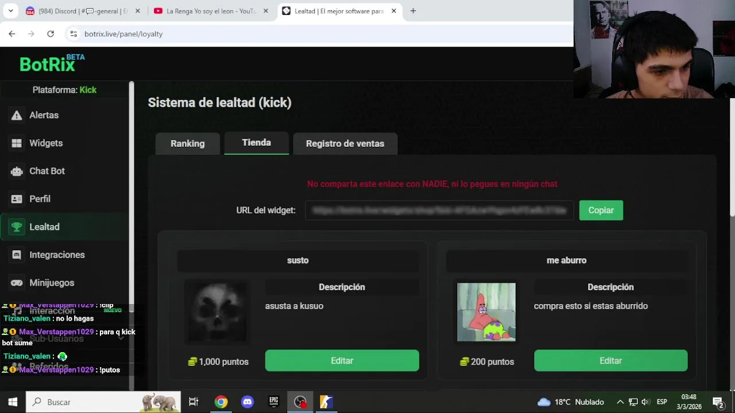Click the Widgets grid icon
Image resolution: width=735 pixels, height=413 pixels.
(17, 143)
